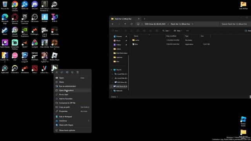Select the Steam desktop icon
The height and width of the screenshot is (141, 251).
pos(5,31)
